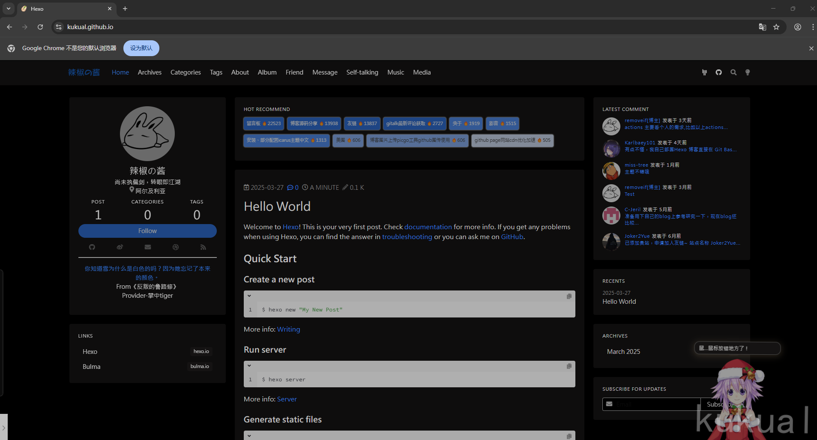Open the search magnifier in the navbar
This screenshot has width=817, height=440.
pyautogui.click(x=733, y=72)
